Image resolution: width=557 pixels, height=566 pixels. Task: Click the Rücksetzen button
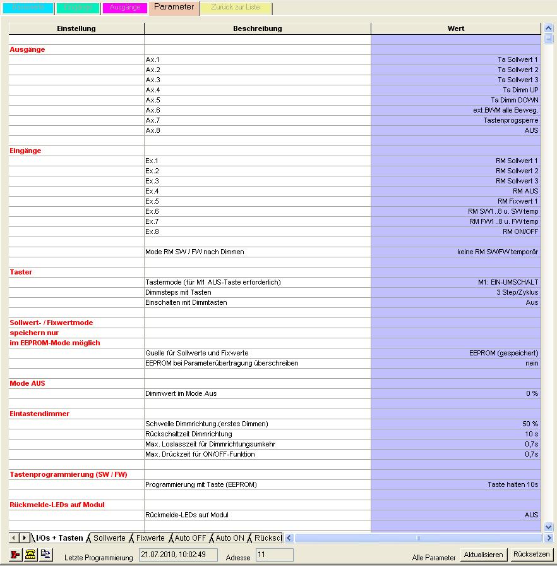[531, 555]
